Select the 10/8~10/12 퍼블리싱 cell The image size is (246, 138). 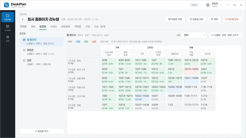pyautogui.click(x=175, y=62)
